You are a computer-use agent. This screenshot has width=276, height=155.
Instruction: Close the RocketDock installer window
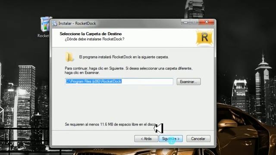(x=207, y=22)
